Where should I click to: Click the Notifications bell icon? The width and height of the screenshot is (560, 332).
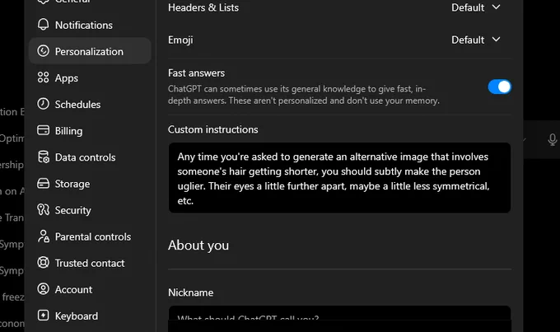[43, 25]
